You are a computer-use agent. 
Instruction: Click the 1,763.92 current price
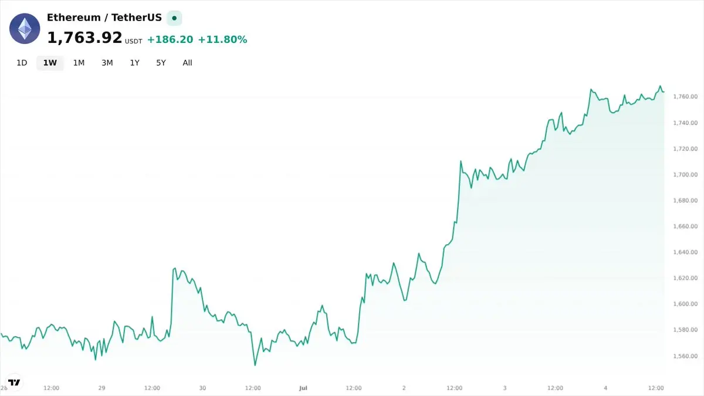point(84,38)
